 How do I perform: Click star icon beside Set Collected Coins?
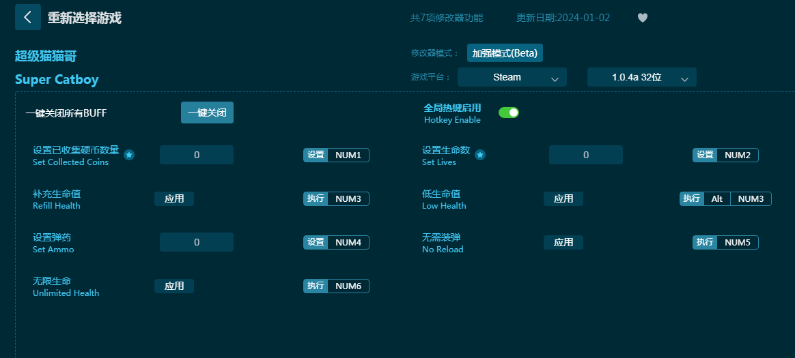click(129, 155)
